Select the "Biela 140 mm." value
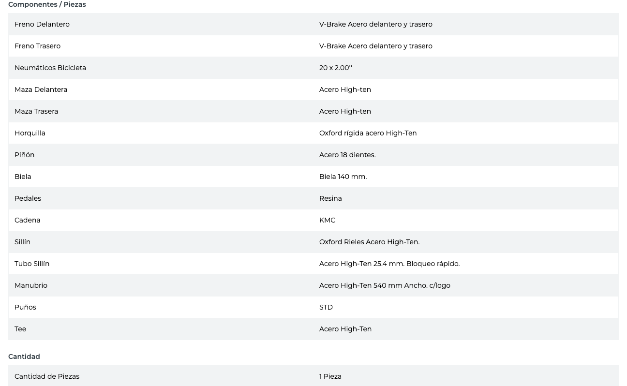The image size is (627, 386). point(343,177)
